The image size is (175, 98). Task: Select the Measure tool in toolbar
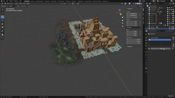click(x=2, y=35)
